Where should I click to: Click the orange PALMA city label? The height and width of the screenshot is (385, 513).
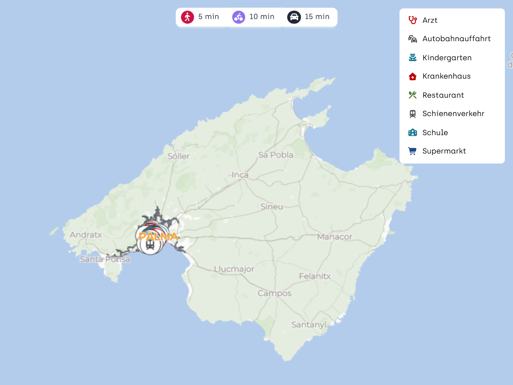tap(159, 236)
